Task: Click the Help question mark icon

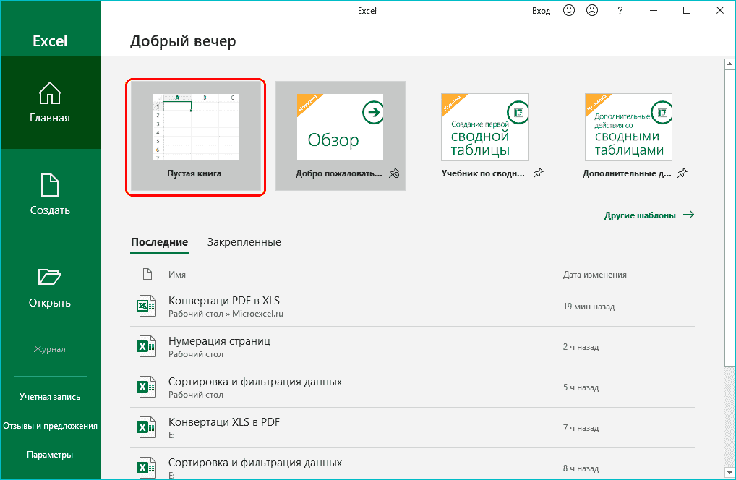Action: tap(620, 10)
